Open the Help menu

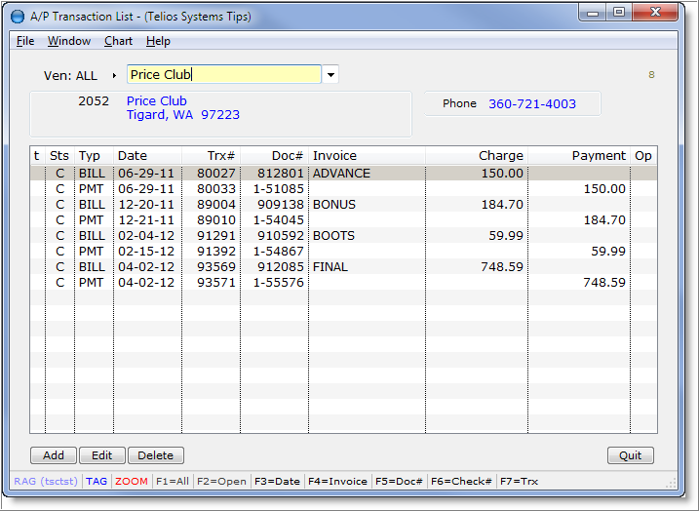pos(158,41)
